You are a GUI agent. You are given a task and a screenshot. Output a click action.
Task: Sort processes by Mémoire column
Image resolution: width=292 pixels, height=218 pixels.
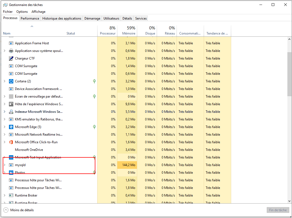[x=128, y=31]
